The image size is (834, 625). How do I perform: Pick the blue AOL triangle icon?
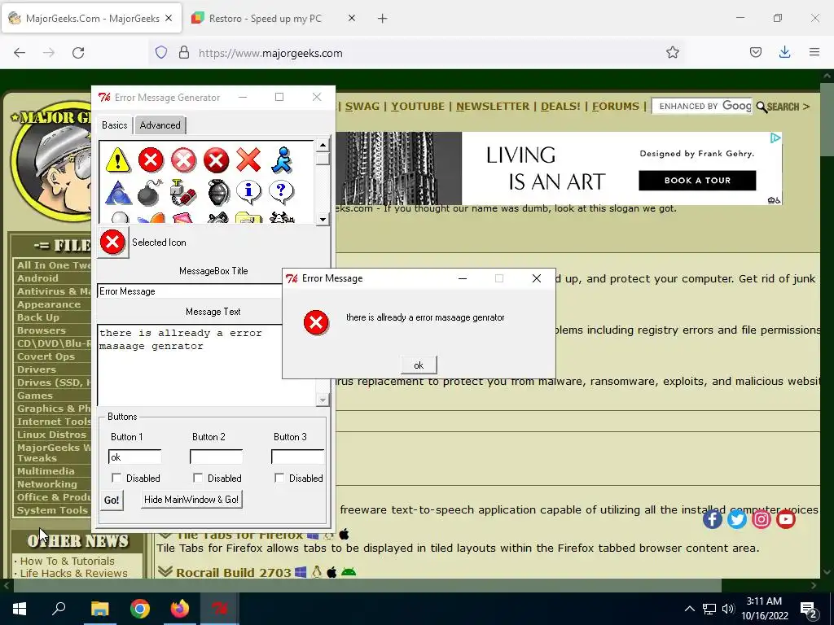click(x=118, y=192)
